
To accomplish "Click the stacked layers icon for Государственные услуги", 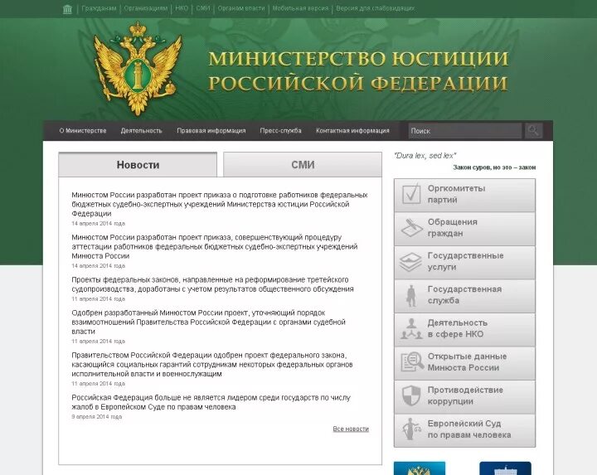I will [411, 261].
